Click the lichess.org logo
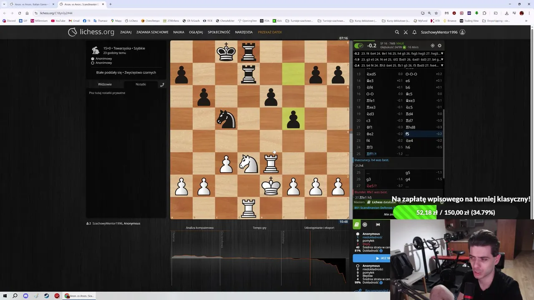Screen dimensions: 534x300 tap(91, 32)
